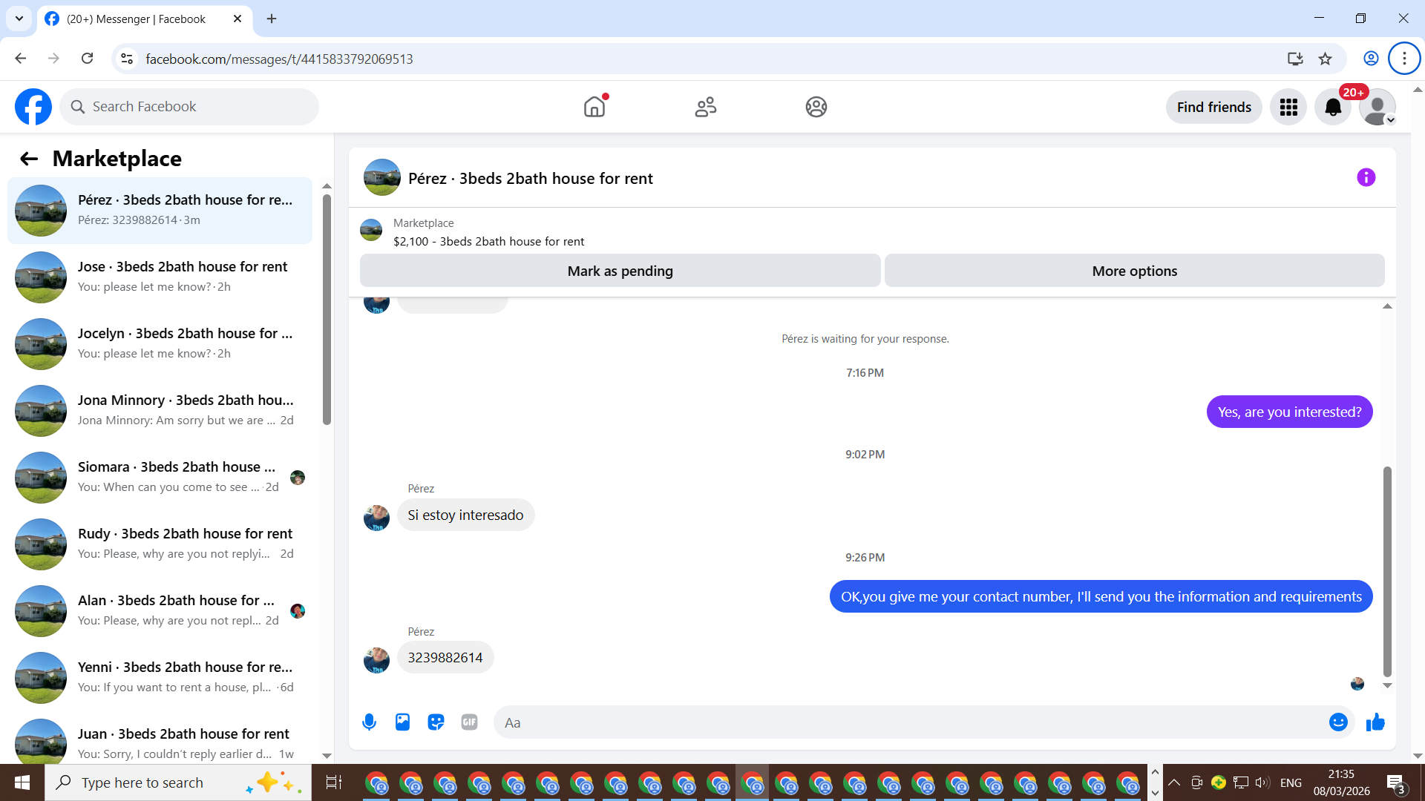Go back from Marketplace chats list
The width and height of the screenshot is (1425, 801).
[29, 159]
